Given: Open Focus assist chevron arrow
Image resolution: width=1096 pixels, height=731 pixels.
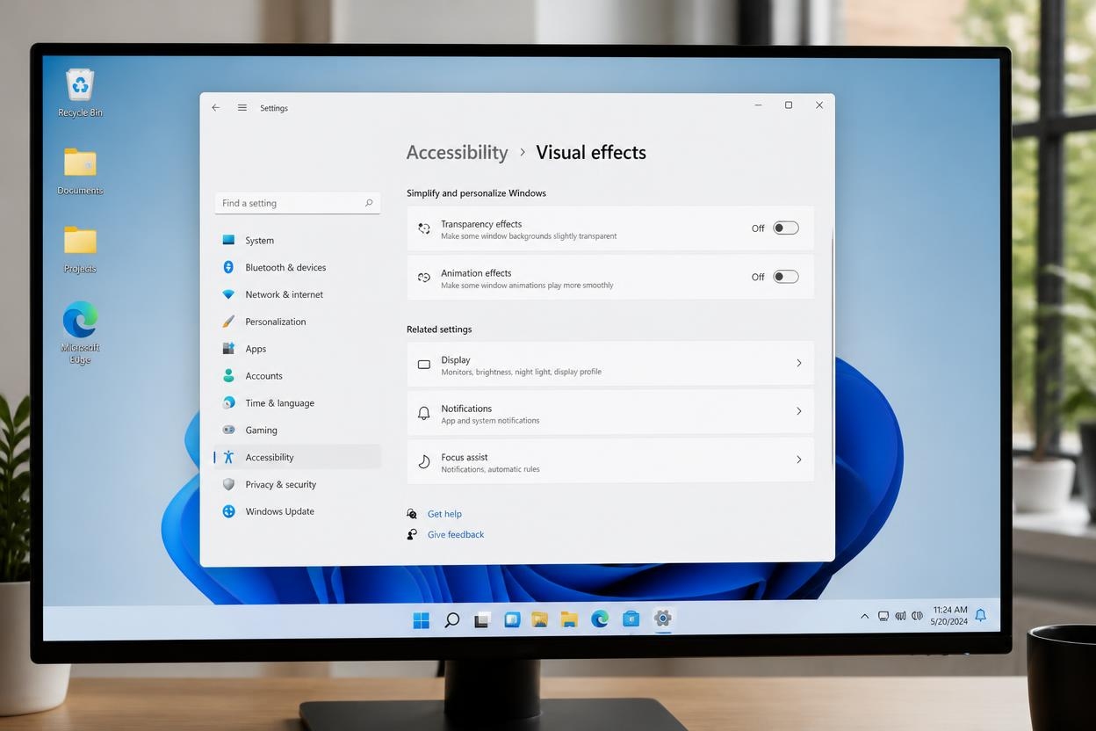Looking at the screenshot, I should pos(798,460).
